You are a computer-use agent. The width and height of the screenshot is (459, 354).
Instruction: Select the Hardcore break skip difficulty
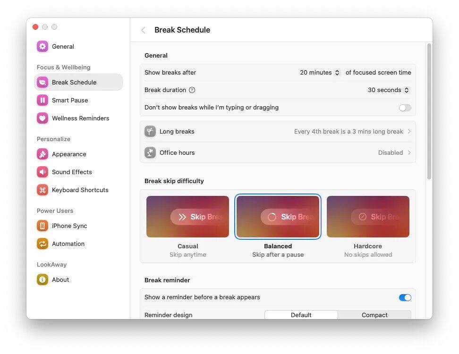(x=368, y=217)
